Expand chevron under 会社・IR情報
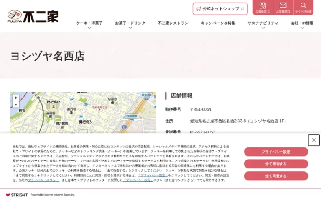Viewport: 321px width, 201px height. [x=302, y=28]
